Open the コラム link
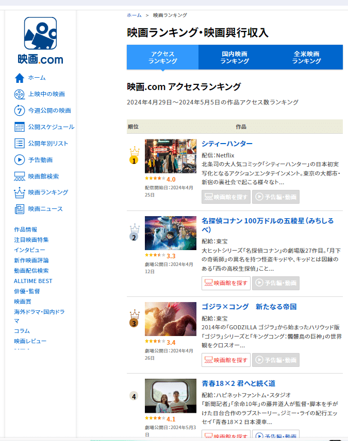The image size is (348, 441). coord(22,331)
